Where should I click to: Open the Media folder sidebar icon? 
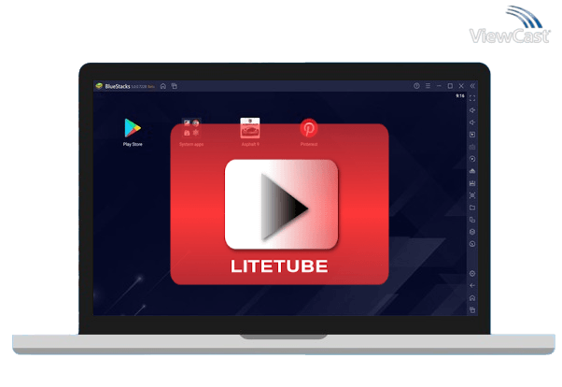coord(472,208)
